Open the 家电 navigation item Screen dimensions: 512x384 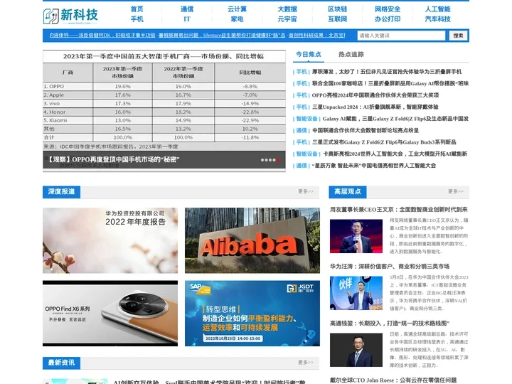pyautogui.click(x=237, y=19)
